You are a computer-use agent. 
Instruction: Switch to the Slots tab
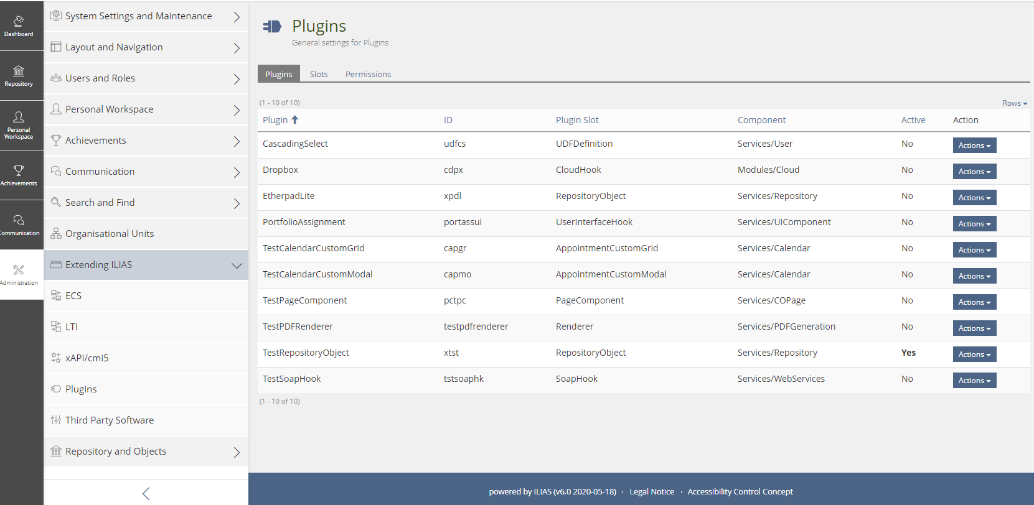[x=319, y=74]
